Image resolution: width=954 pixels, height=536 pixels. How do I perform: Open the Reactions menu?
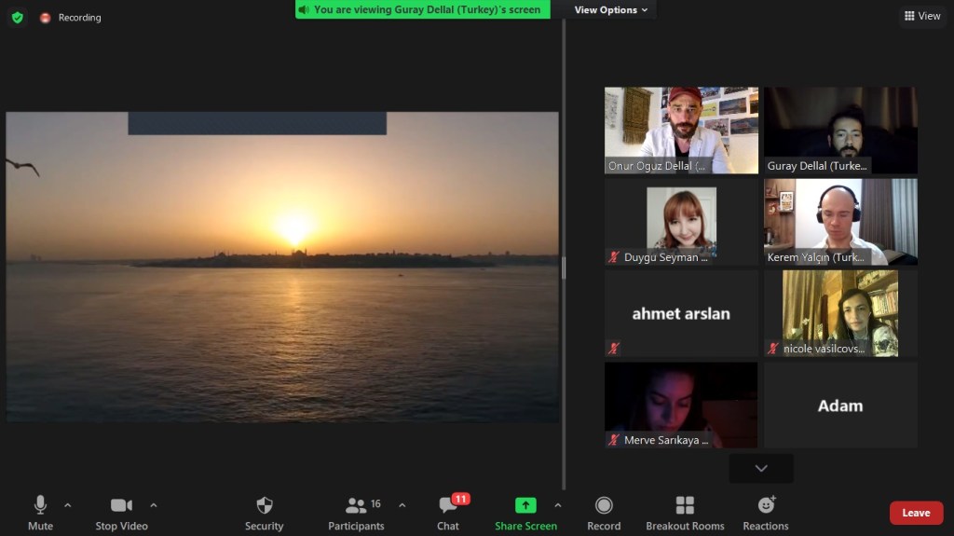click(x=766, y=512)
